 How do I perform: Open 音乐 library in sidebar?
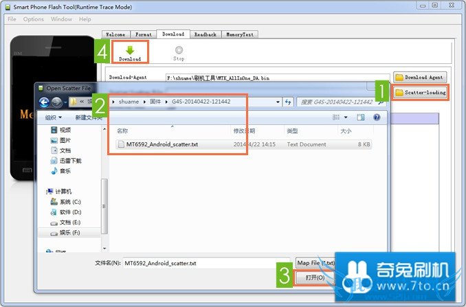(x=61, y=171)
